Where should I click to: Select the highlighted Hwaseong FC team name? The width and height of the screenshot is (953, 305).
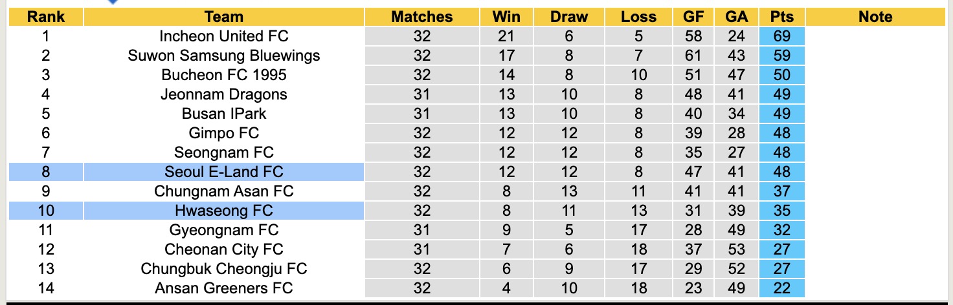click(223, 211)
